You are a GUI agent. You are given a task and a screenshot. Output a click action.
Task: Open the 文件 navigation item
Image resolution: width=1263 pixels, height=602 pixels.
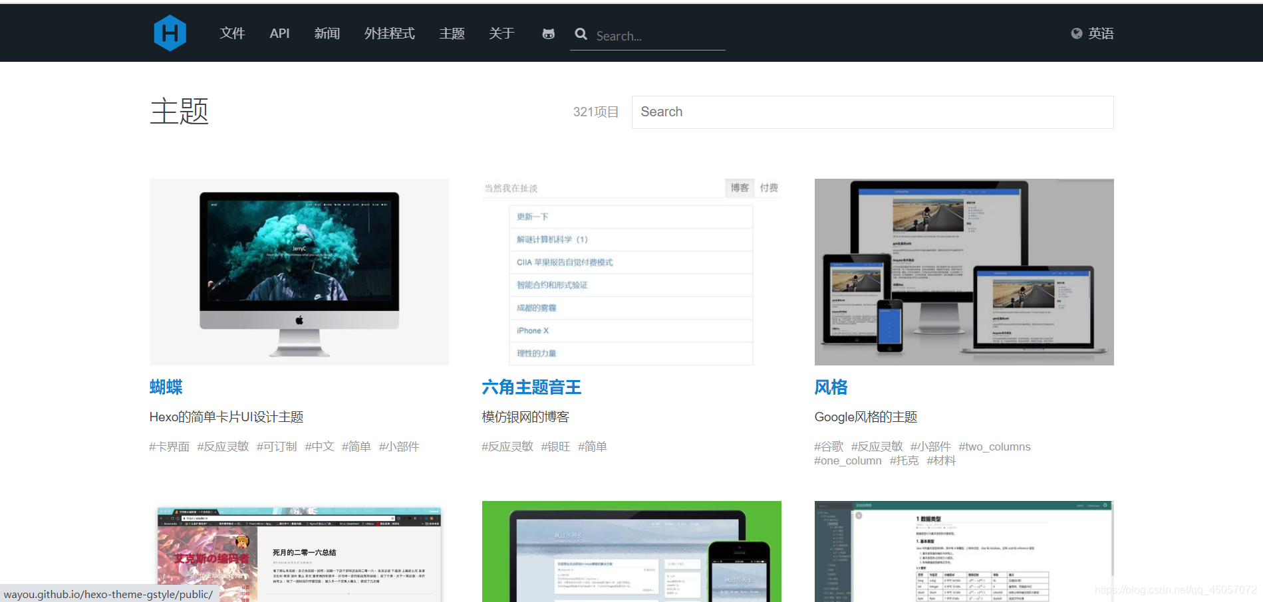(232, 33)
